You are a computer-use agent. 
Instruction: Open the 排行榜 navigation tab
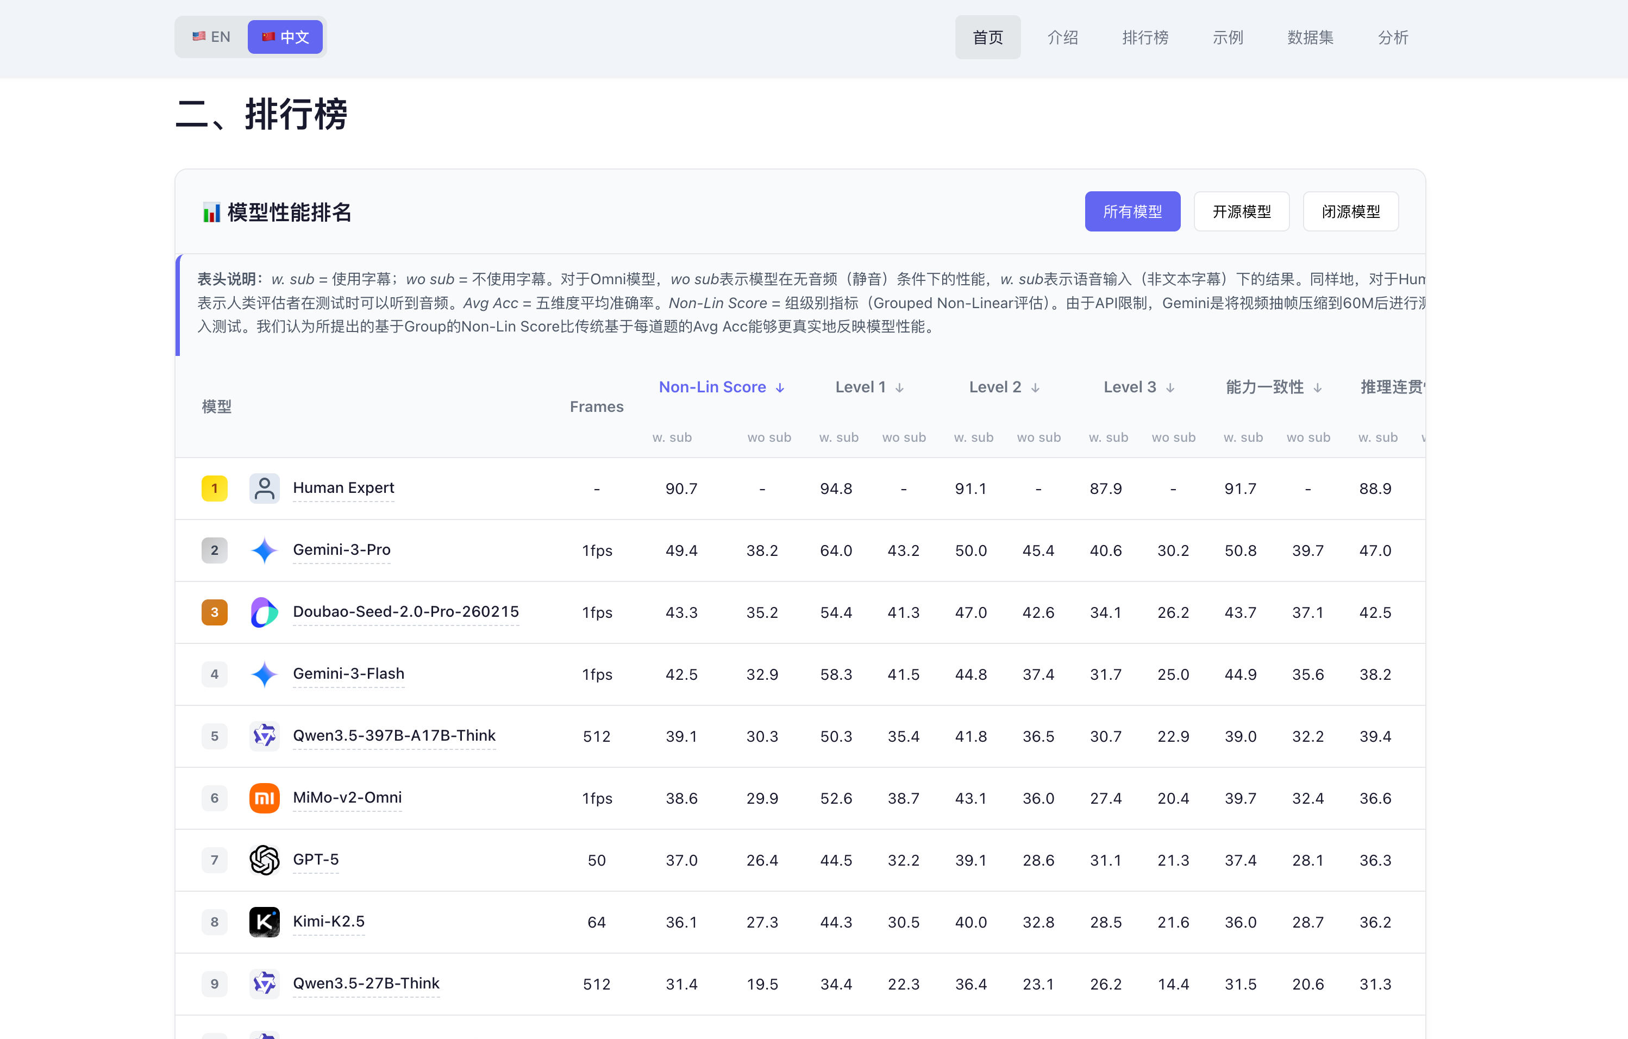click(x=1144, y=38)
